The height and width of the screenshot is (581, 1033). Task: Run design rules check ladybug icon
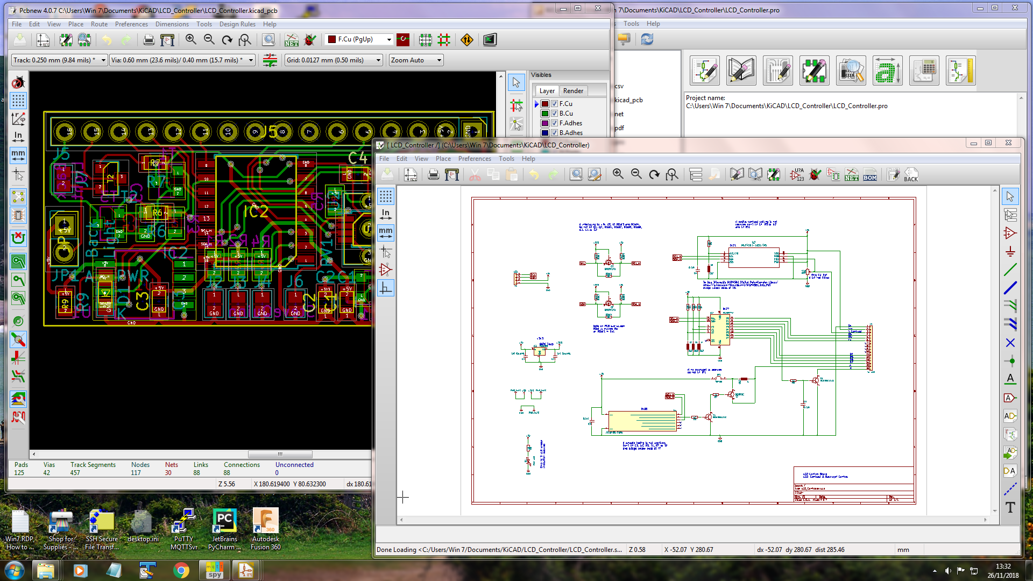pyautogui.click(x=310, y=40)
